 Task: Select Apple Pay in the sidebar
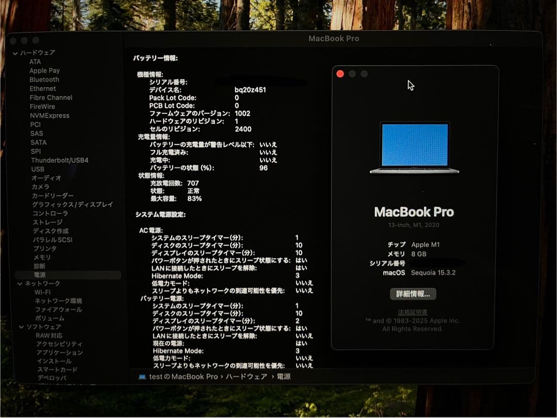pos(45,70)
